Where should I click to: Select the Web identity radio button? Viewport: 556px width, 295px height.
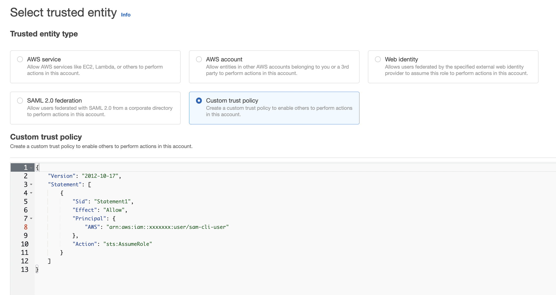(x=378, y=59)
